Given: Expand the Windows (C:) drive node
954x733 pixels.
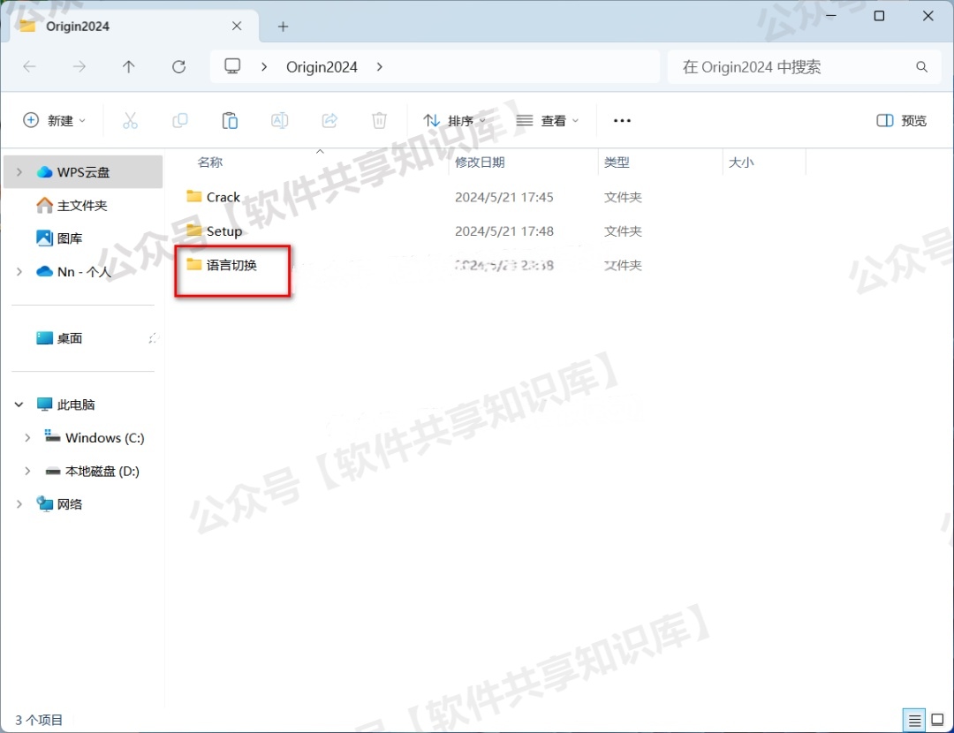Looking at the screenshot, I should (27, 437).
